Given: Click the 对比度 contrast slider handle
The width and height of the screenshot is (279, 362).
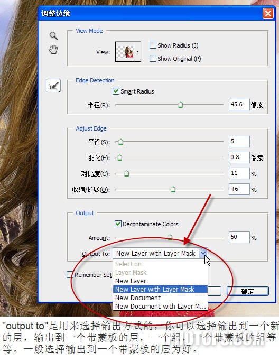Looking at the screenshot, I should (x=126, y=173).
